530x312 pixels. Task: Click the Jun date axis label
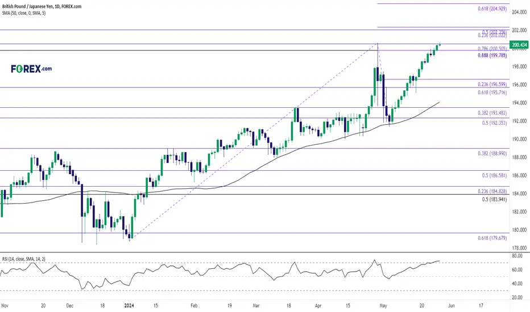coord(452,306)
